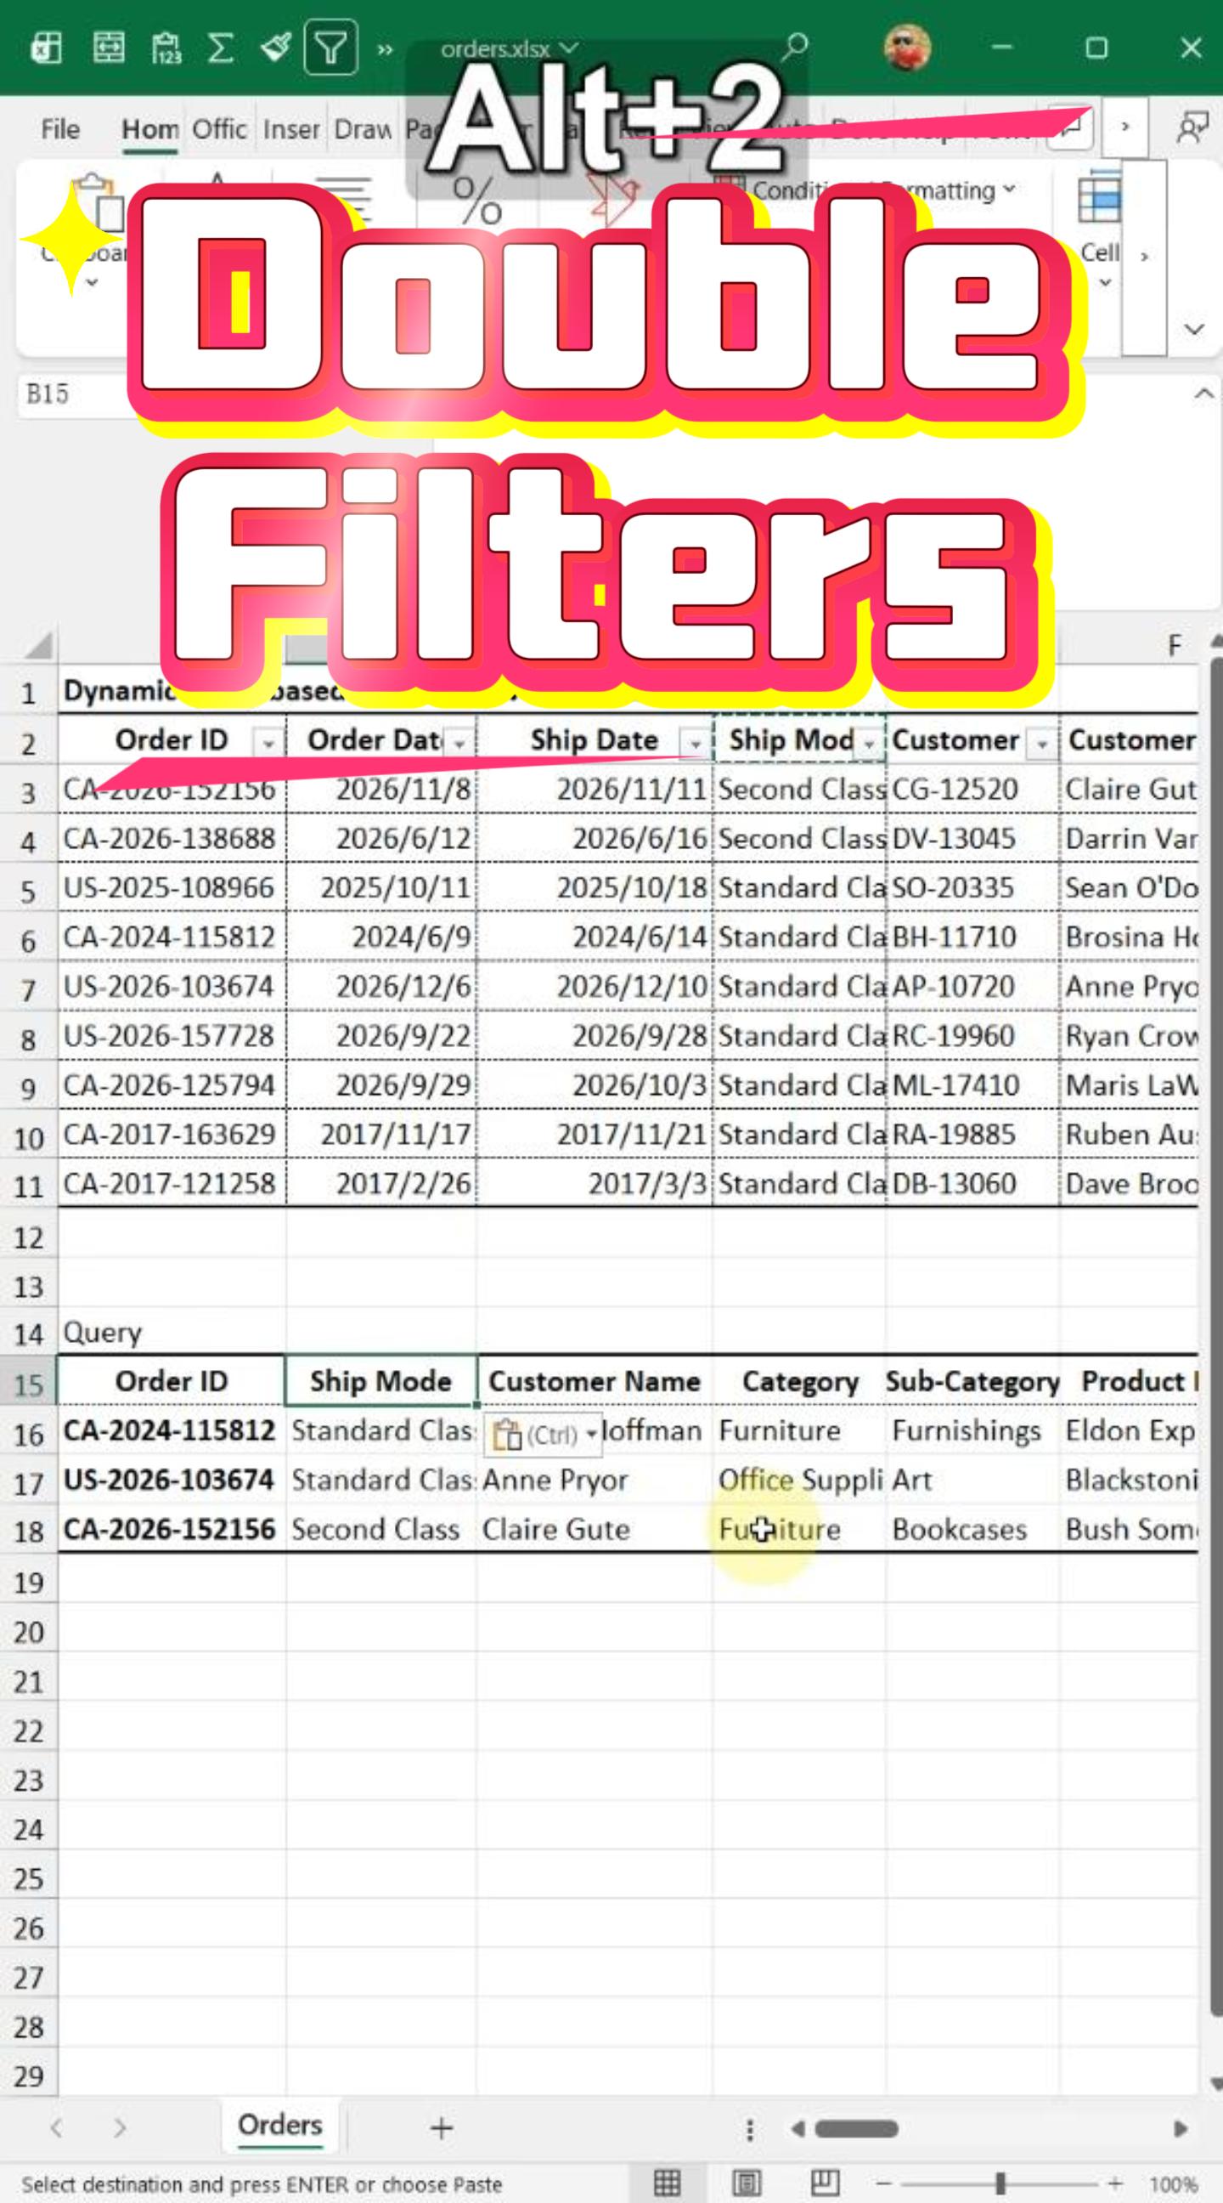The height and width of the screenshot is (2203, 1223).
Task: Open the Customer ID filter dropdown
Action: (1042, 743)
